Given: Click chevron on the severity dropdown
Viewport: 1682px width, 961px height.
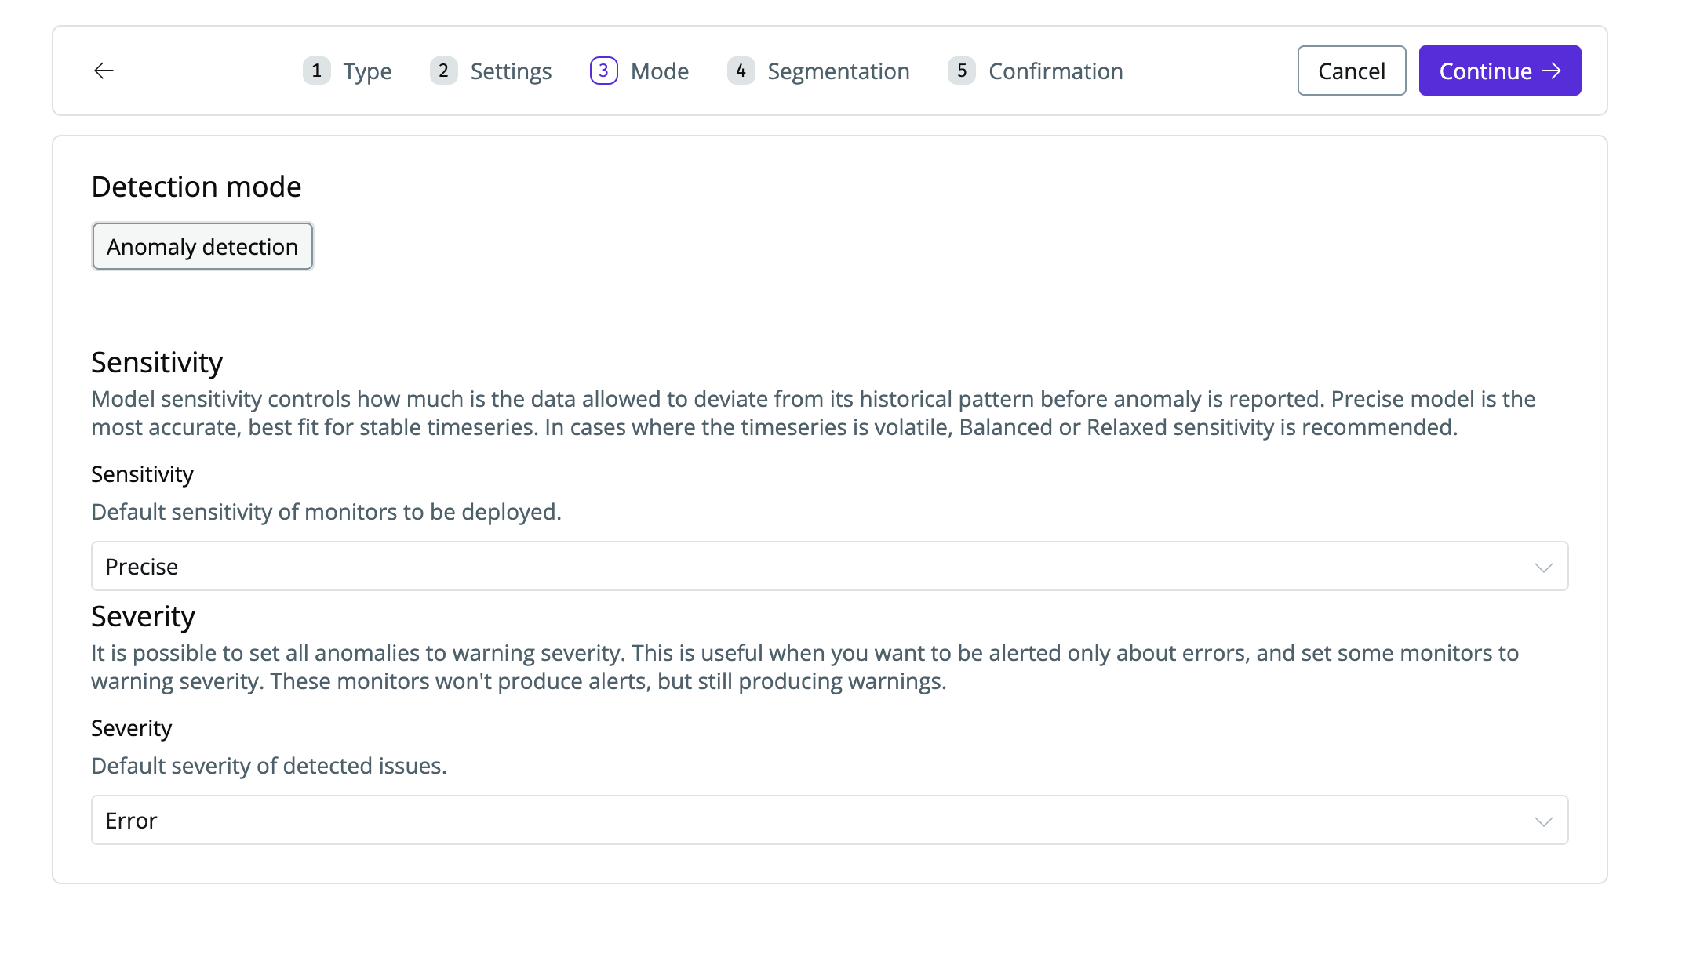Looking at the screenshot, I should tap(1543, 821).
